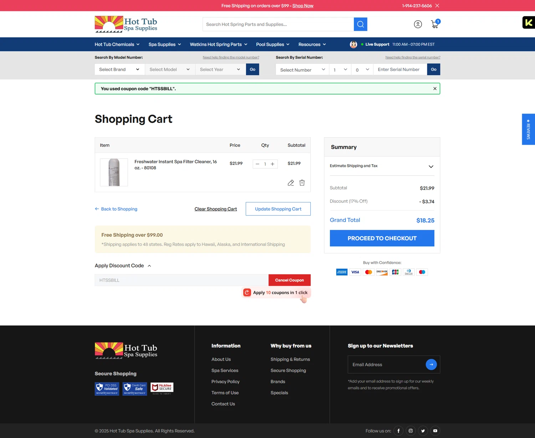Viewport: 535px width, 438px height.
Task: Open the Reviews side tab
Action: 528,129
